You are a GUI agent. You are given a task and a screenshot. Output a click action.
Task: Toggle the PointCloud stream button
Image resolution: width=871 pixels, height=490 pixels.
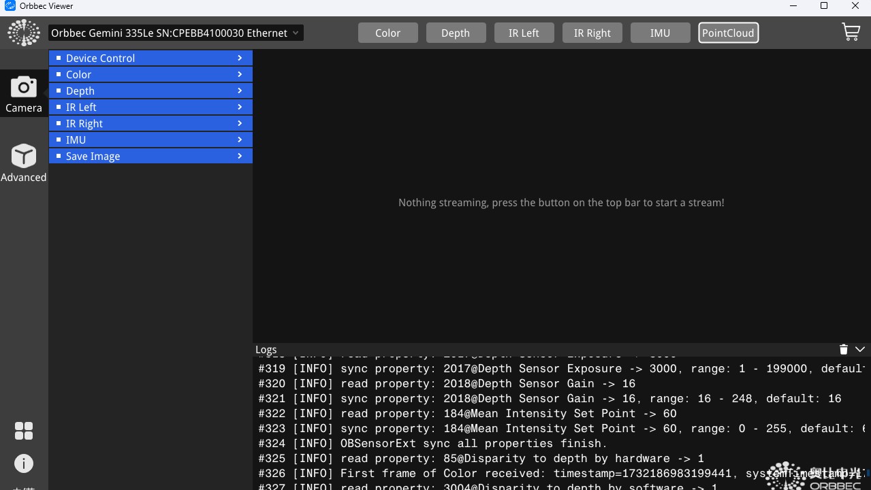pos(728,33)
